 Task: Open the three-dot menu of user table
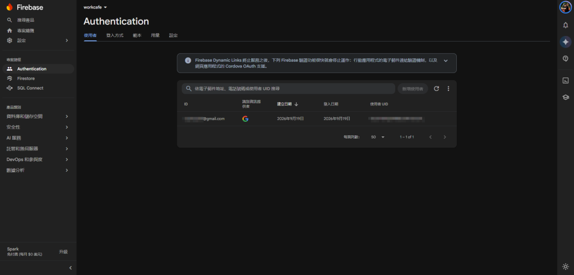coord(448,88)
